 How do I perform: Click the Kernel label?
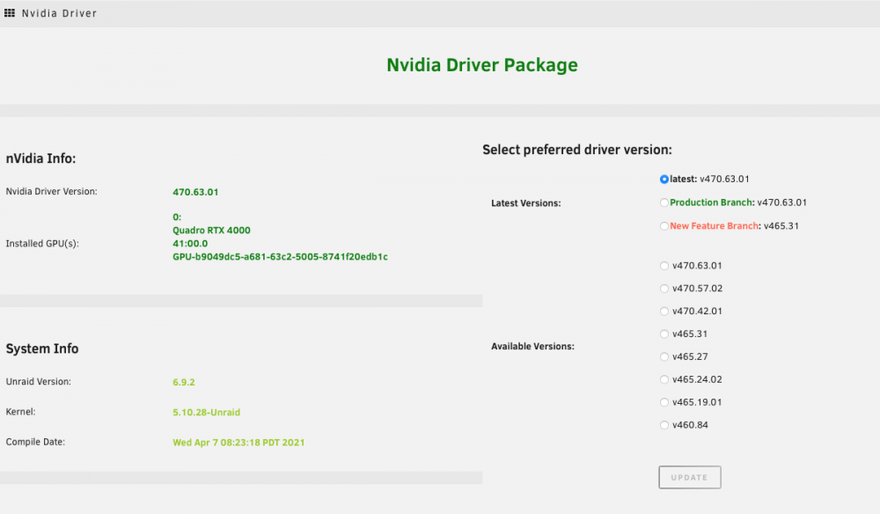[21, 412]
